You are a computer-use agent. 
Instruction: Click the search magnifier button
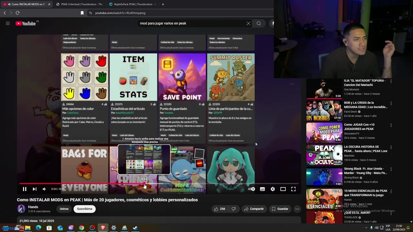click(259, 23)
